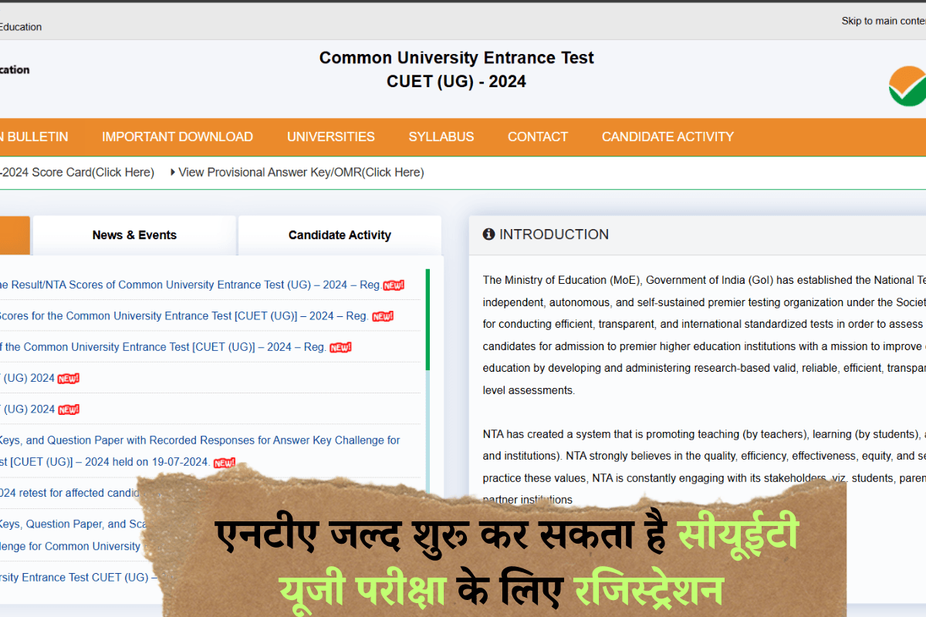Open the UNIVERSITIES menu
This screenshot has height=617, width=926.
click(x=330, y=137)
